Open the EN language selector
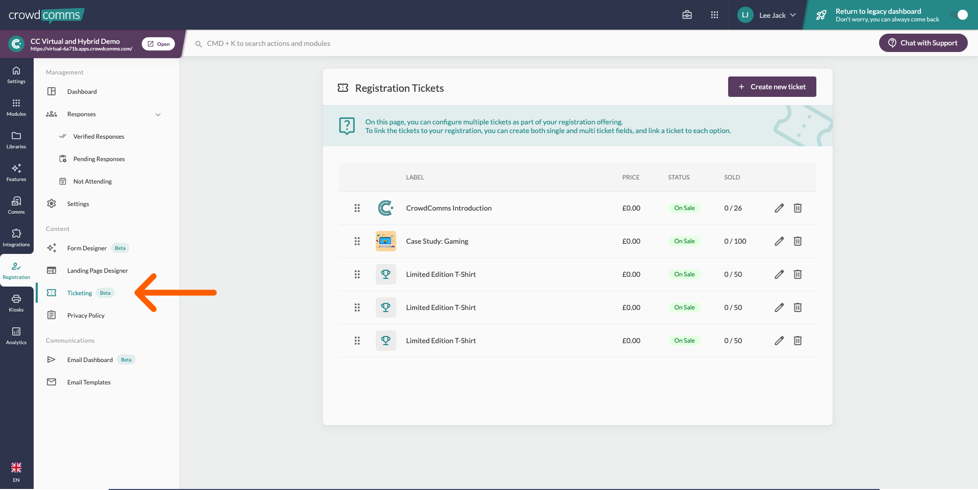This screenshot has height=490, width=978. (16, 472)
